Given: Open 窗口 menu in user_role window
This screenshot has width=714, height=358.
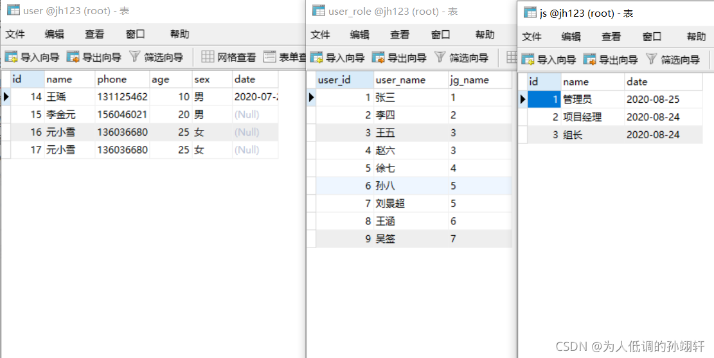Looking at the screenshot, I should (x=441, y=35).
